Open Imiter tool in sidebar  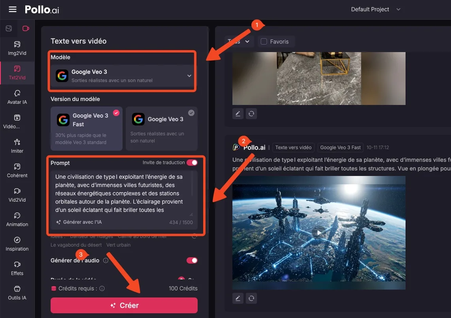coord(17,146)
